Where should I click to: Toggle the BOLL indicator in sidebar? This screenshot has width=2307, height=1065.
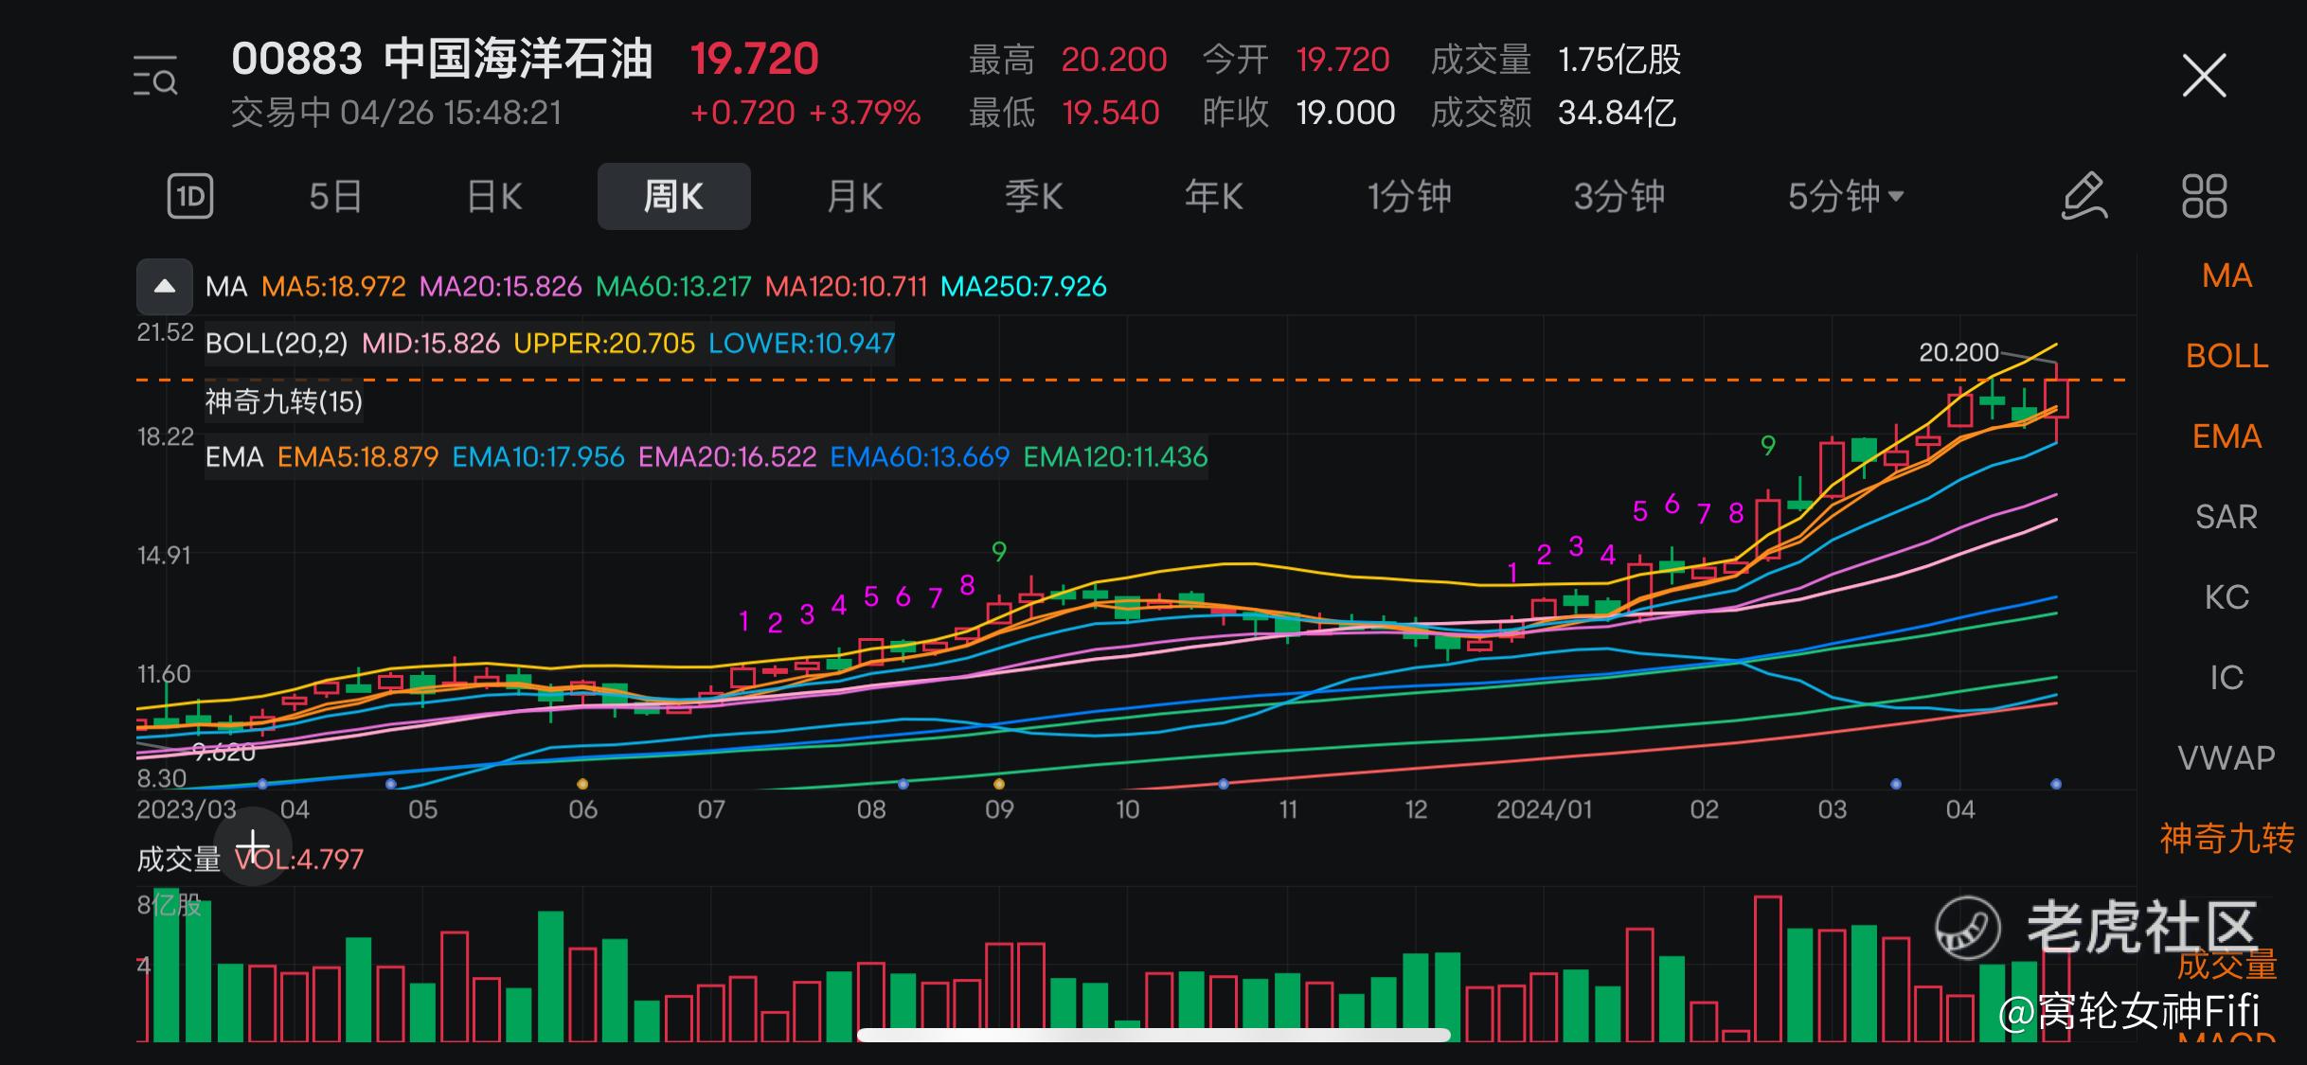click(x=2227, y=356)
